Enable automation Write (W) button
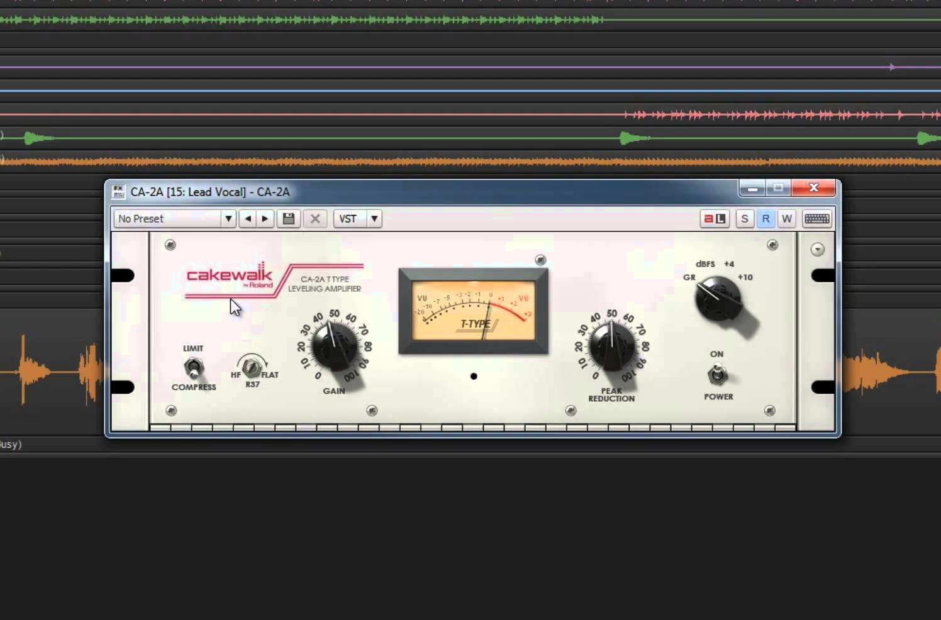Image resolution: width=941 pixels, height=620 pixels. point(786,219)
